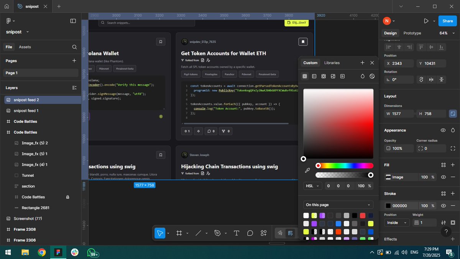Choose pattern fill type in picker

tap(324, 76)
